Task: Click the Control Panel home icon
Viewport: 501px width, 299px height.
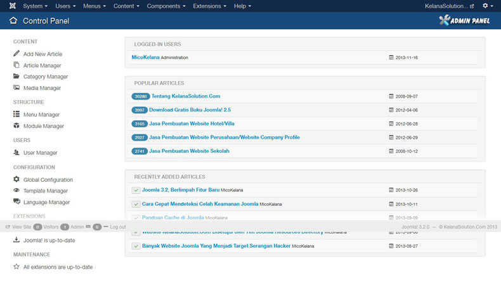Action: tap(13, 21)
